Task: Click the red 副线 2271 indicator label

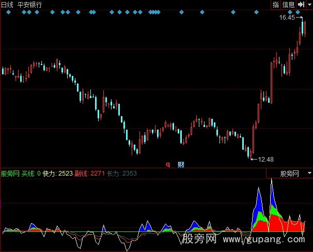Action: click(88, 174)
